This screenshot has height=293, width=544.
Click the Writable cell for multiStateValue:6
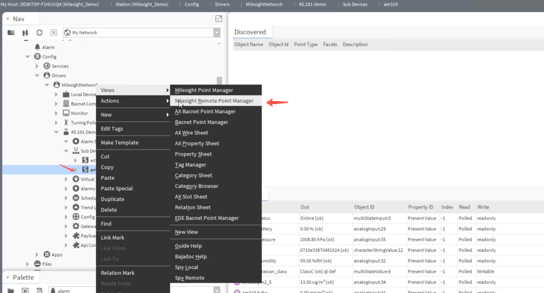[485, 271]
